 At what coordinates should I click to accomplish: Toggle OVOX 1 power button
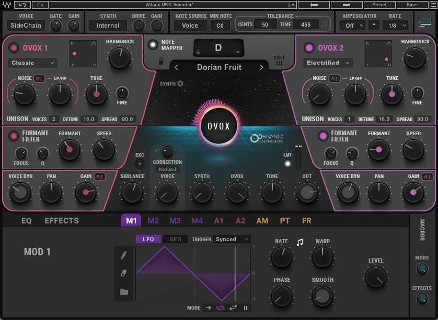14,48
